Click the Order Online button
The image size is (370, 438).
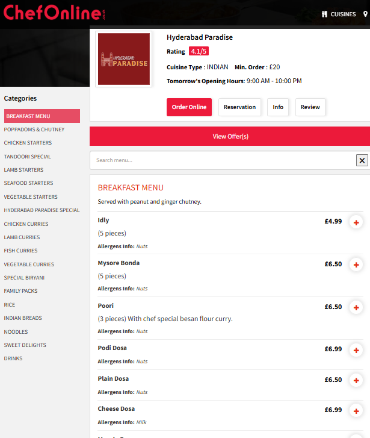pyautogui.click(x=189, y=107)
